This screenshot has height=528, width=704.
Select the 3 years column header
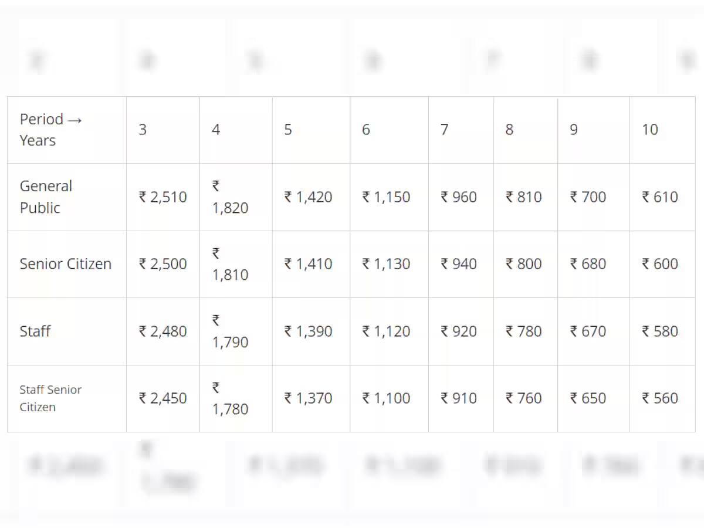pyautogui.click(x=143, y=130)
